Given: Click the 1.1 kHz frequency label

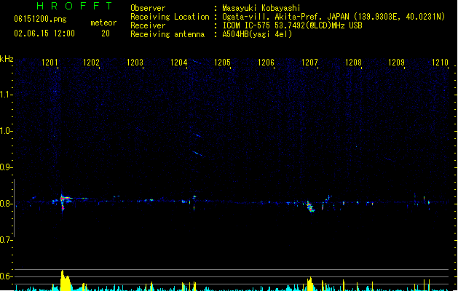Looking at the screenshot, I should click(x=6, y=95).
